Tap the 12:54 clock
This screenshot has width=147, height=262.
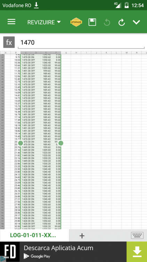(138, 5)
